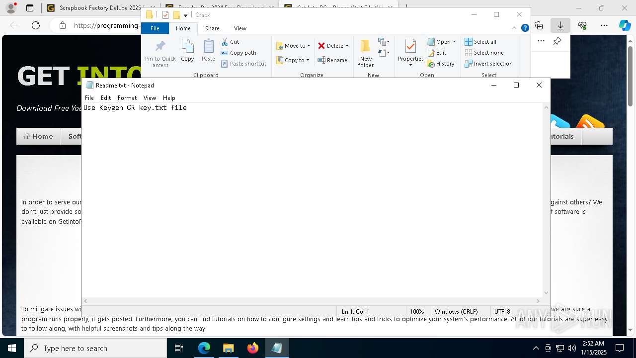Click the Properties icon in the ribbon
This screenshot has height=358, width=636.
[x=410, y=46]
